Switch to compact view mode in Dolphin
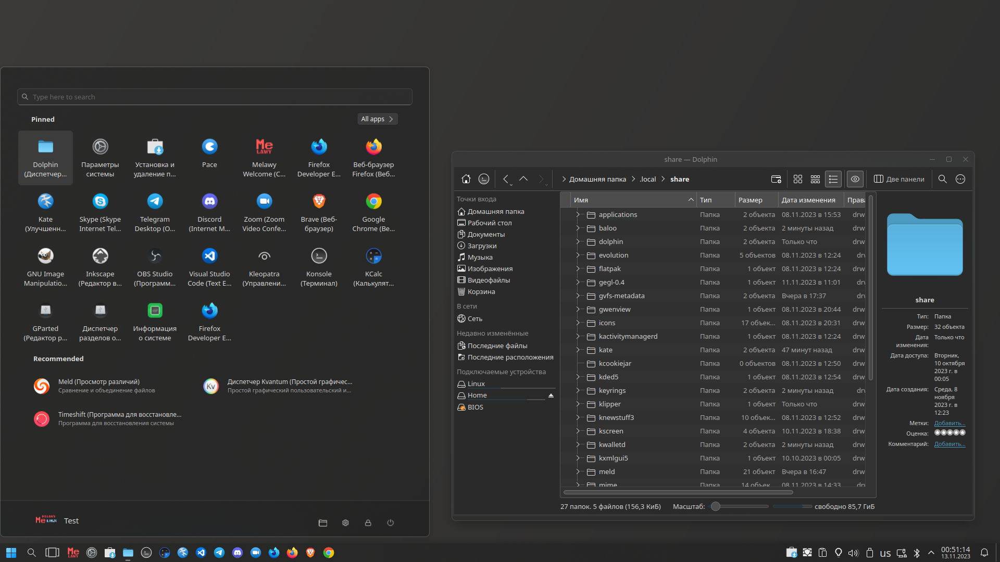 tap(815, 179)
